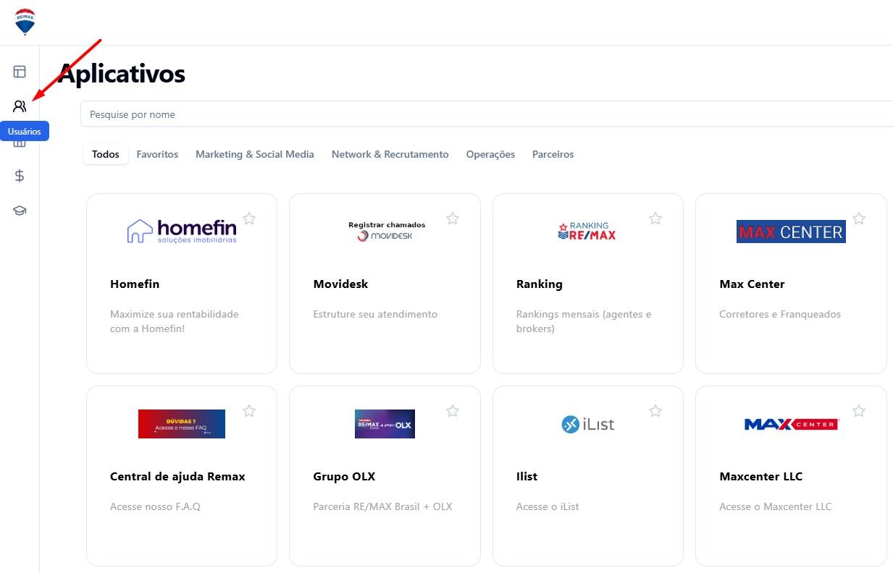Click the 'Acesse o Maxcenter LLC' description
This screenshot has width=893, height=573.
tap(776, 506)
